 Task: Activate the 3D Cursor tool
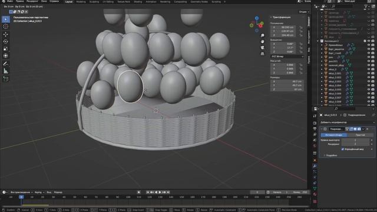(x=6, y=26)
